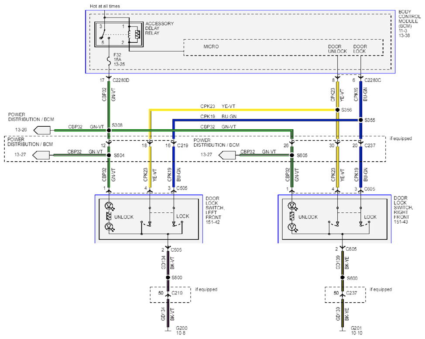This screenshot has height=339, width=425.
Task: Click 'if equipped' text next to bottom C237 box
Action: click(381, 289)
